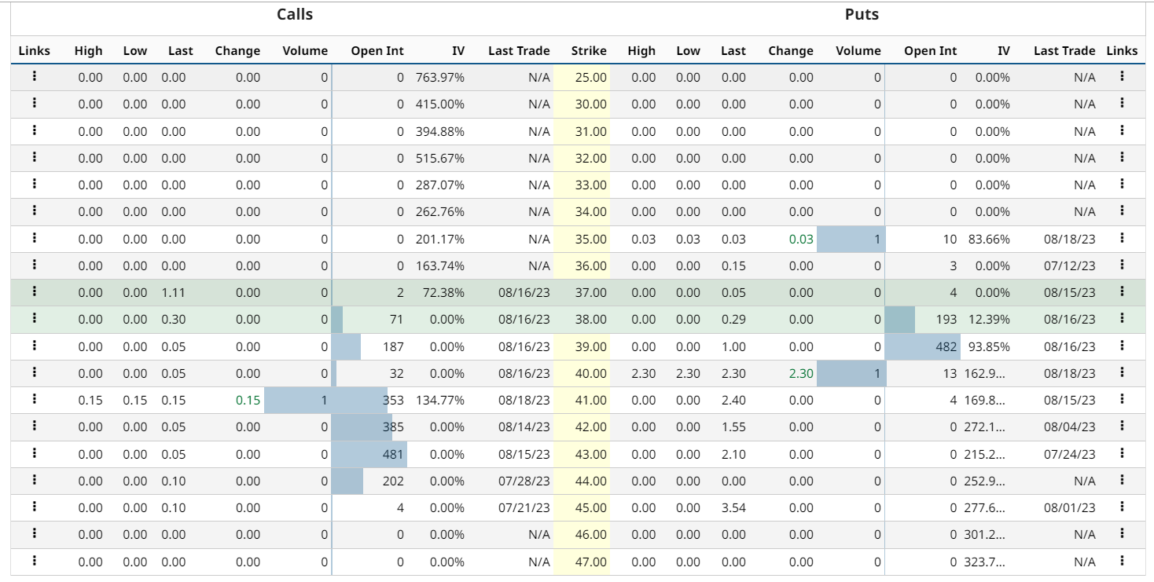Click put last trade date 07/12/23
Viewport: 1154px width, 582px height.
[1070, 265]
